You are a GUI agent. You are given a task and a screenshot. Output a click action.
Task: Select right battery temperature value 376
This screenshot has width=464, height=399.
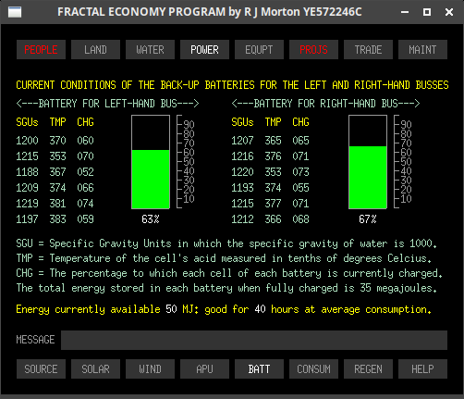point(273,156)
